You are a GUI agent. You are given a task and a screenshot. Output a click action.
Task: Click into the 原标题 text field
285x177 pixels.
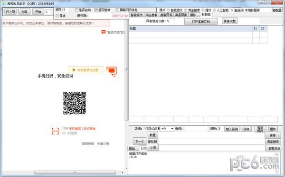click(x=211, y=142)
